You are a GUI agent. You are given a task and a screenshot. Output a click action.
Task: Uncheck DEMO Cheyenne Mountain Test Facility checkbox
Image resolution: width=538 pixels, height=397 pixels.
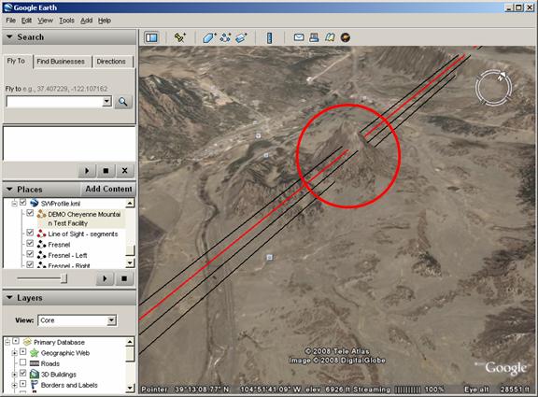(x=30, y=213)
